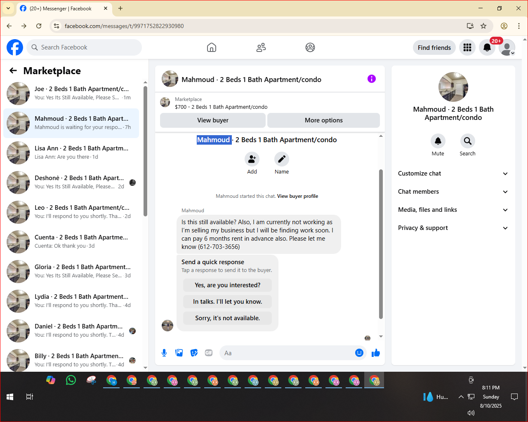Open Billy conversation
The height and width of the screenshot is (422, 528).
(71, 359)
